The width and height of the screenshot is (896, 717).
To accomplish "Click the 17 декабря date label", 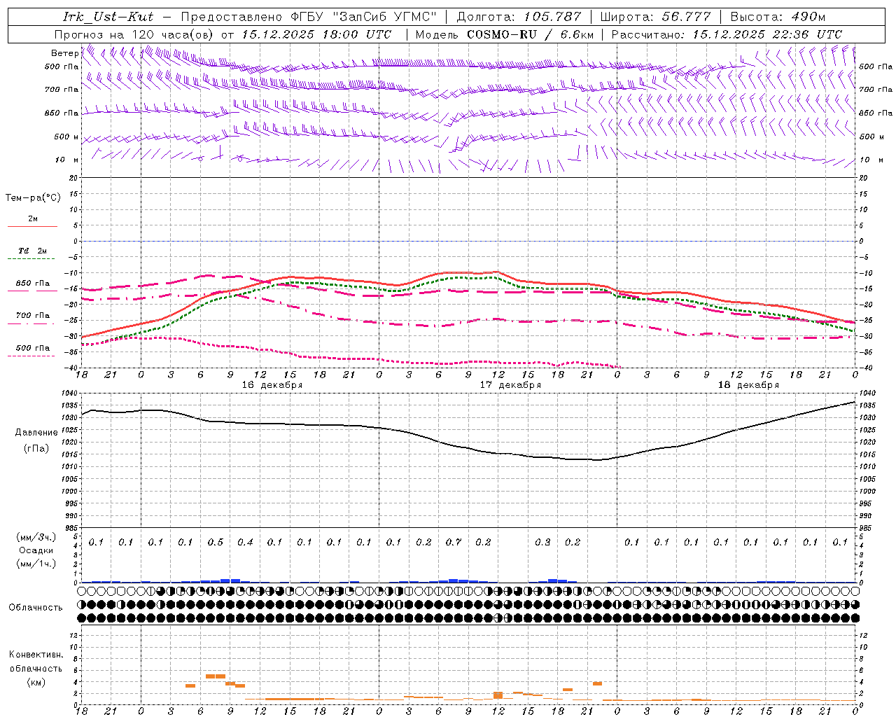I will point(510,385).
